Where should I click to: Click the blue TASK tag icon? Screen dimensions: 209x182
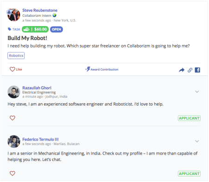9,29
